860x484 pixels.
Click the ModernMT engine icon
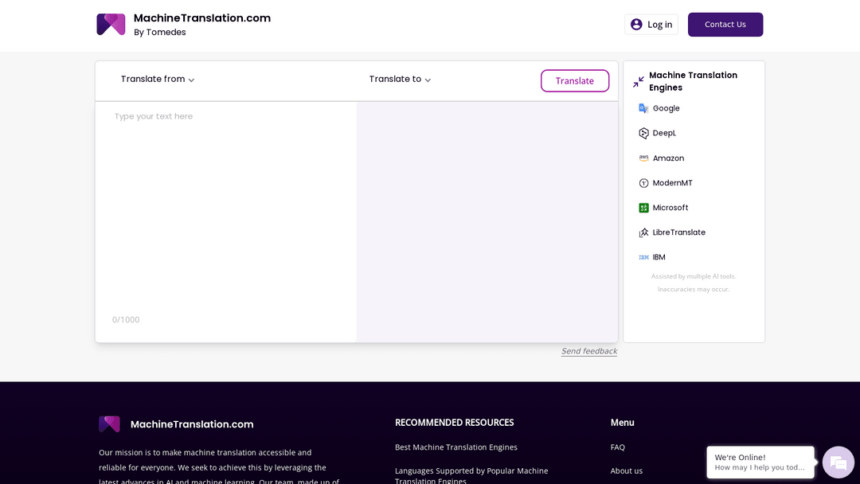643,183
